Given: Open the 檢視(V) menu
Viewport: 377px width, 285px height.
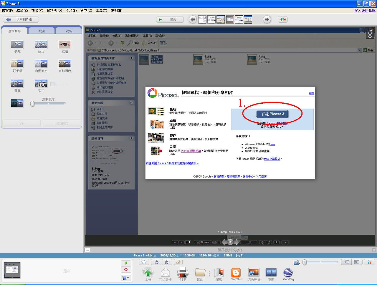Looking at the screenshot, I should point(37,11).
